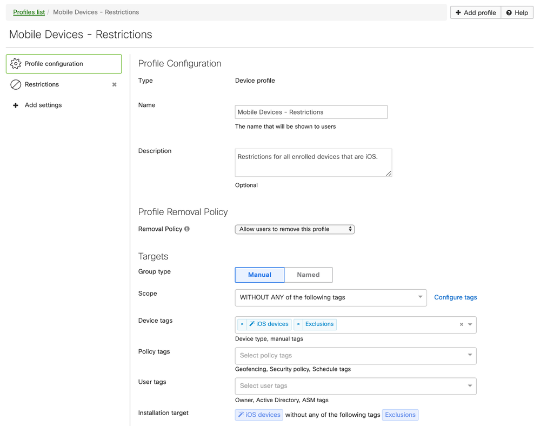Click into the Description text area
540x426 pixels.
[313, 162]
